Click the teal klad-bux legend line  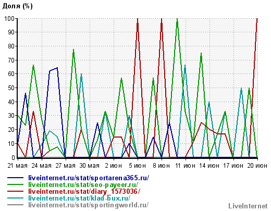click(x=15, y=198)
